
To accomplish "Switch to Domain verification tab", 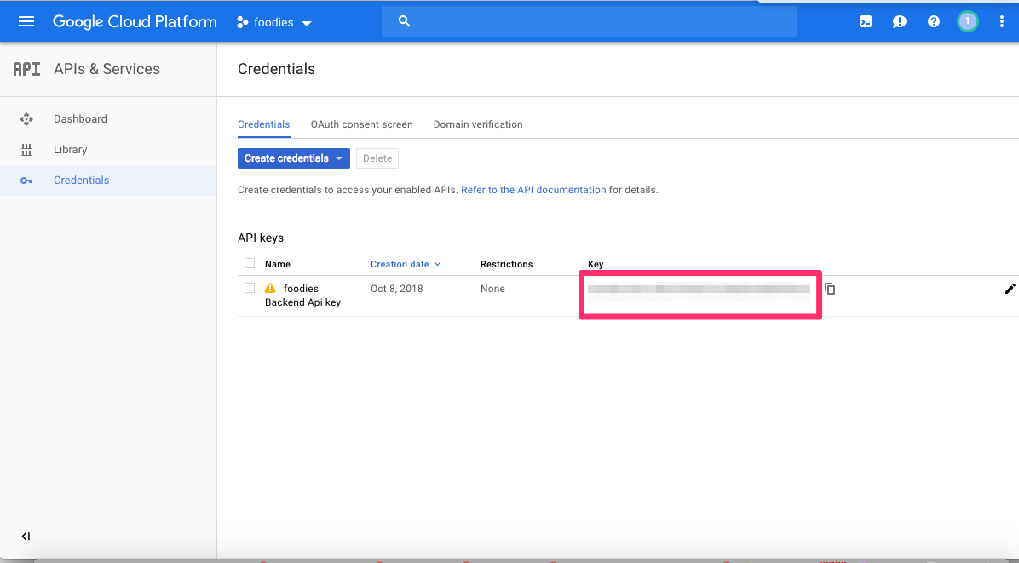I will click(x=478, y=124).
